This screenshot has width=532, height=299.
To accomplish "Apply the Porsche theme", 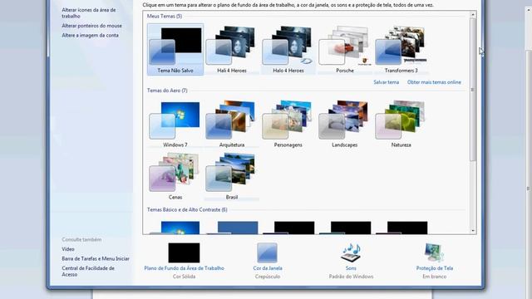I will (x=345, y=49).
